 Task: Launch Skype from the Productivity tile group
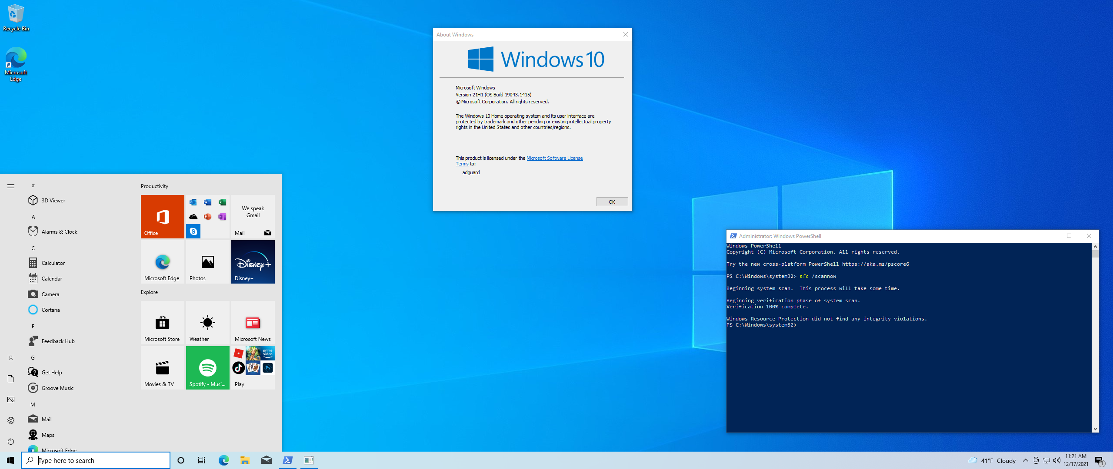[193, 231]
